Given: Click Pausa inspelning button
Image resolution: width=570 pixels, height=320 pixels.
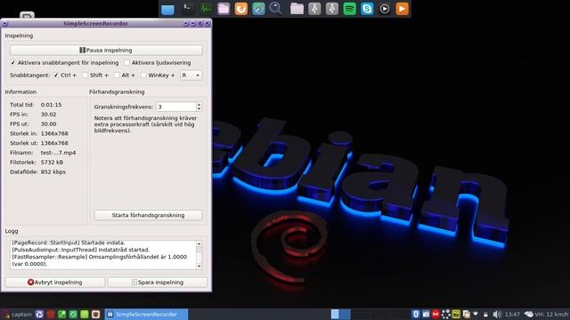Looking at the screenshot, I should click(x=106, y=50).
